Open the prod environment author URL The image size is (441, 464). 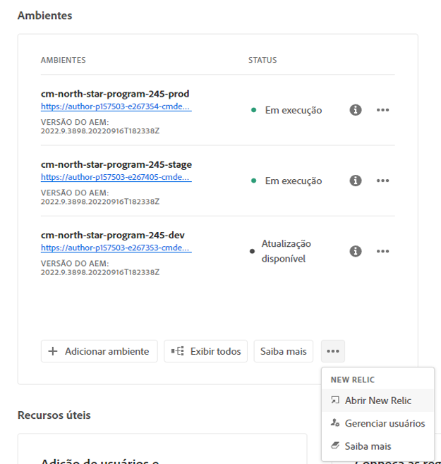[116, 107]
